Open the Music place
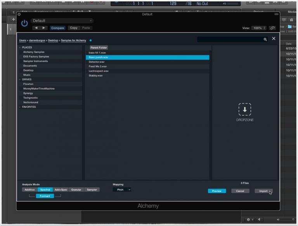This screenshot has height=226, width=298. pyautogui.click(x=27, y=75)
